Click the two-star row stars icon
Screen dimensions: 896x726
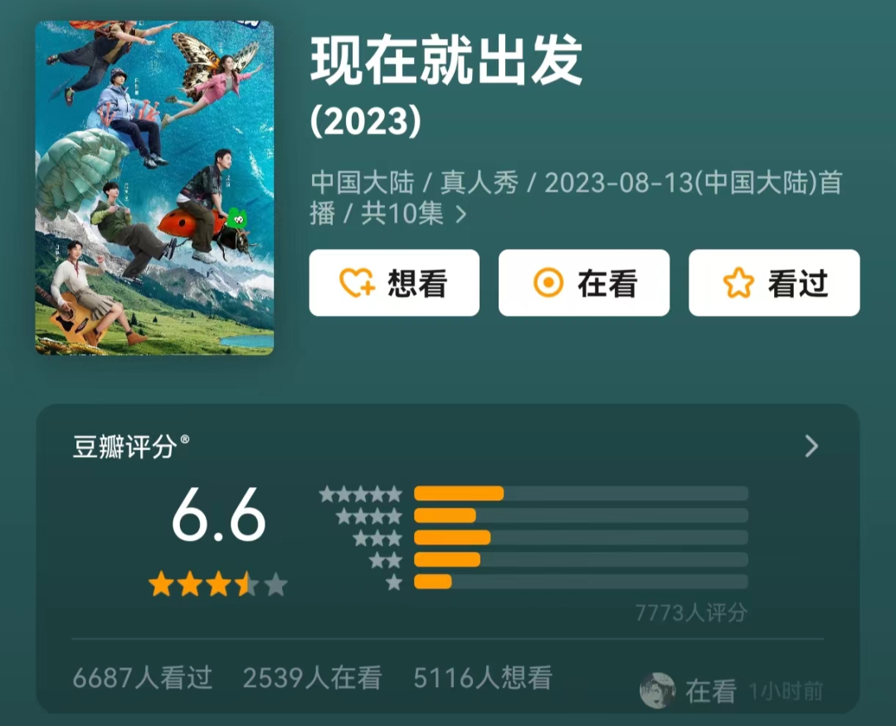(x=386, y=561)
